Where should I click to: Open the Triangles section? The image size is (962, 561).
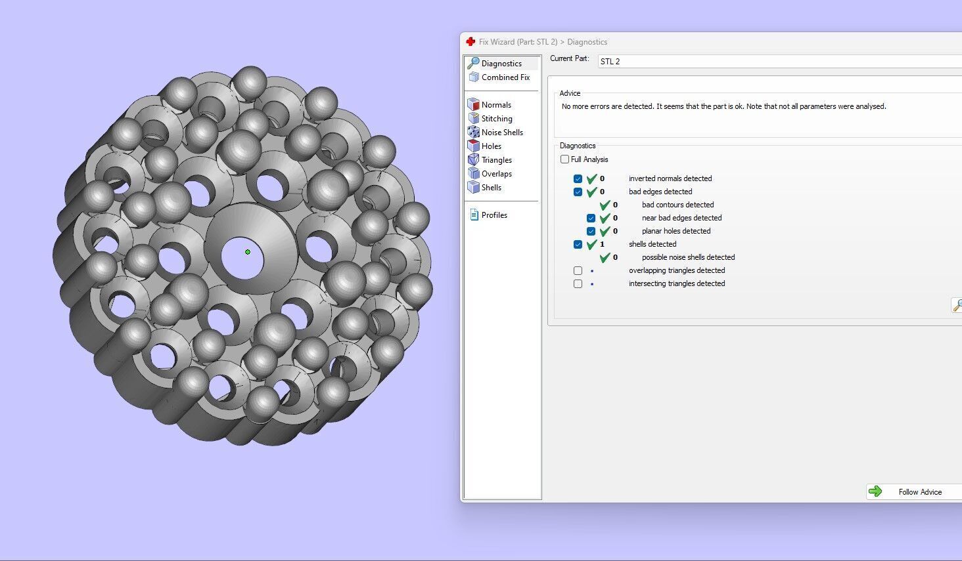pyautogui.click(x=496, y=160)
